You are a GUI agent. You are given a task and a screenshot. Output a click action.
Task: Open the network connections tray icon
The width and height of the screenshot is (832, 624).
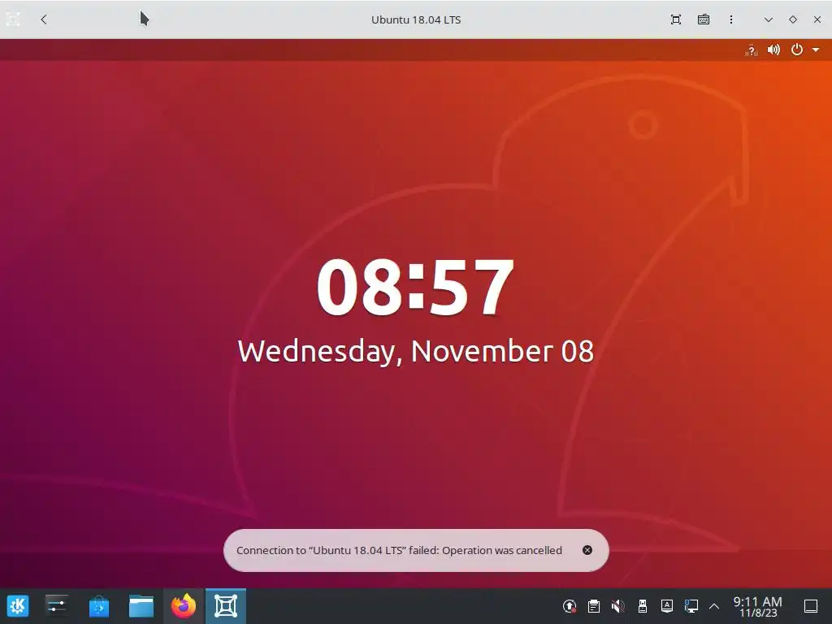click(691, 606)
